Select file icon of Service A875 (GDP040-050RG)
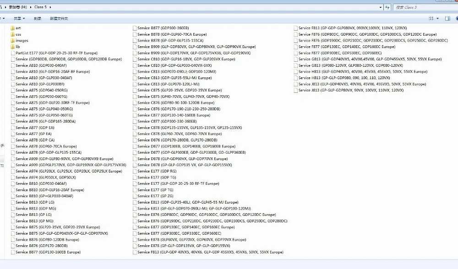458x269 pixels. point(13,91)
